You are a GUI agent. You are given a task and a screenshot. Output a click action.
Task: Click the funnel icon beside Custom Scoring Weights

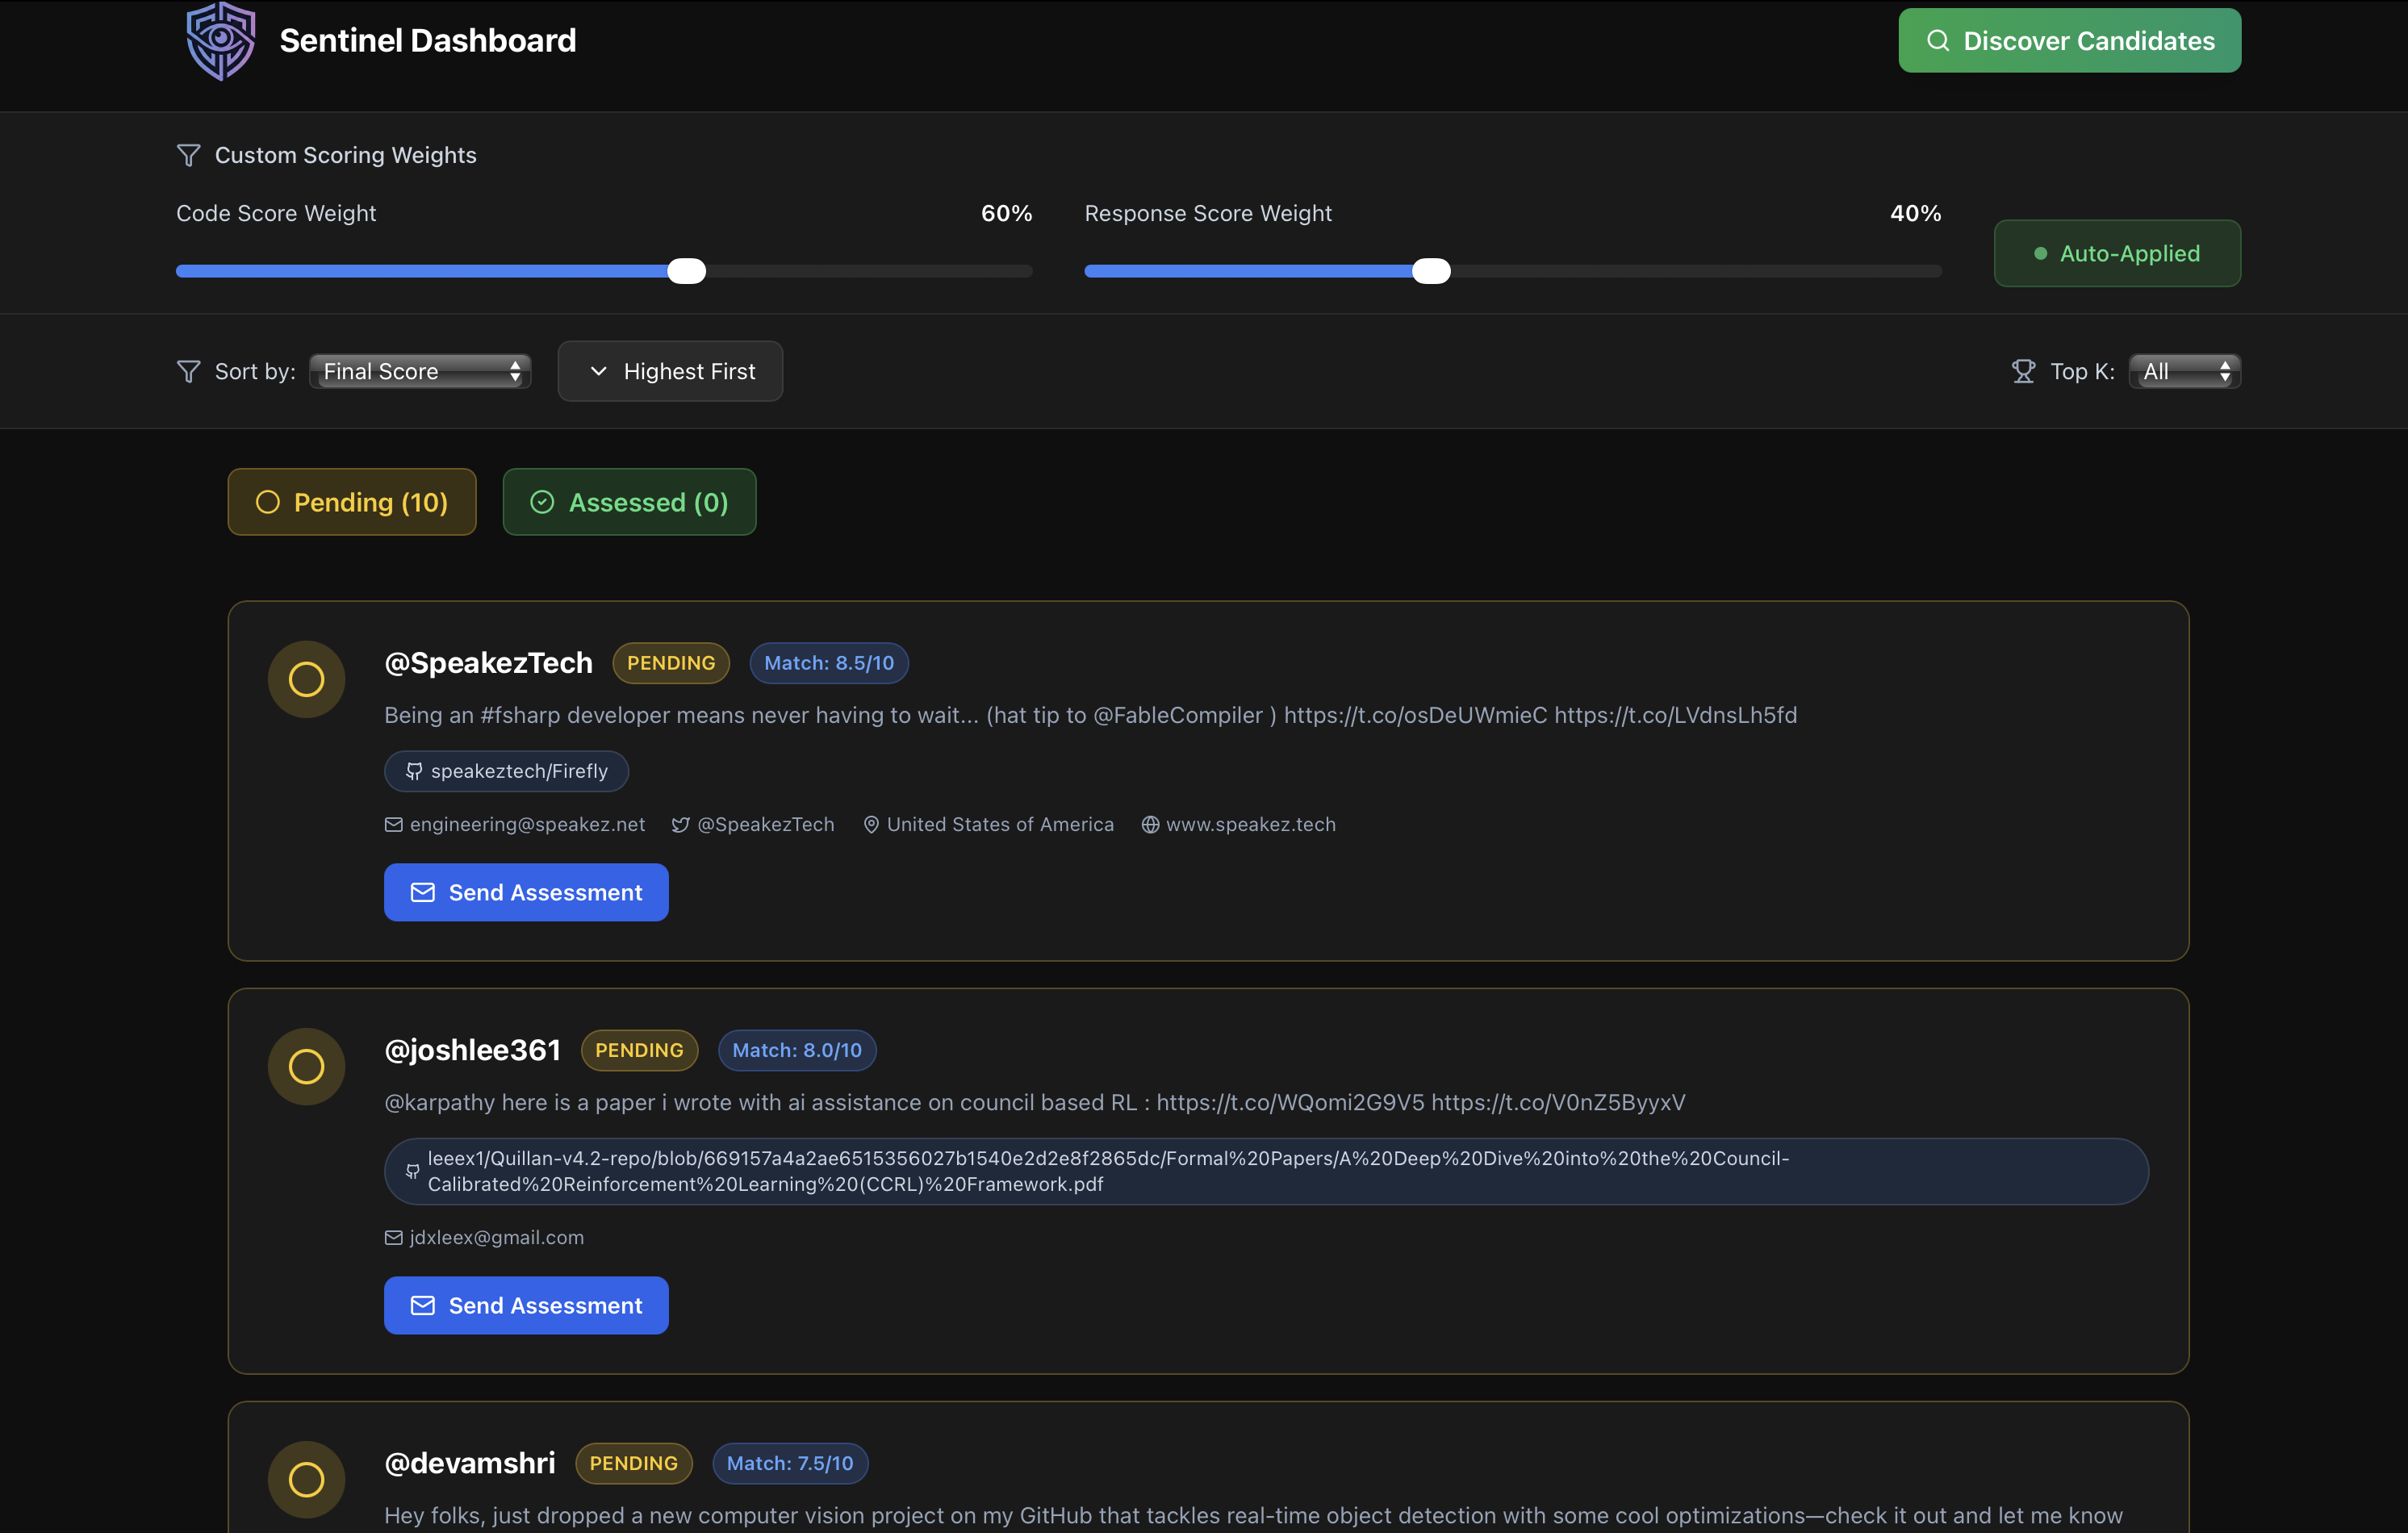188,155
